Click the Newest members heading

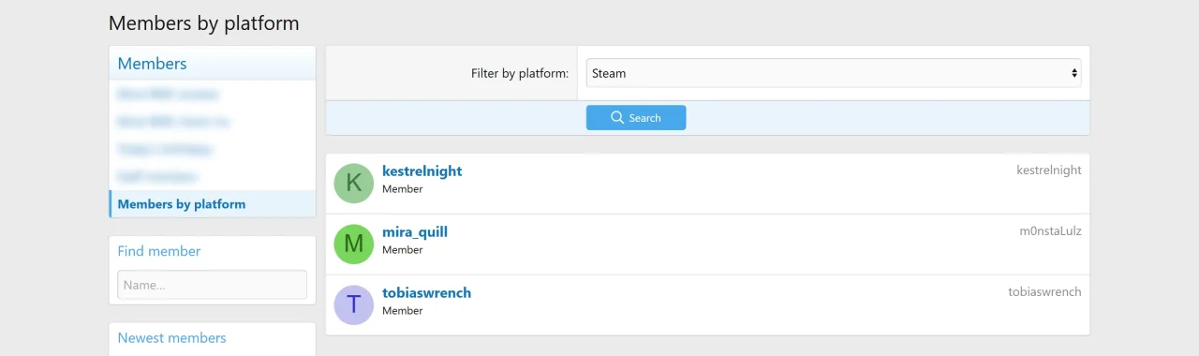tap(171, 338)
